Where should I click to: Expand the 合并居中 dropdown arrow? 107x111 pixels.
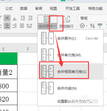click(55, 26)
